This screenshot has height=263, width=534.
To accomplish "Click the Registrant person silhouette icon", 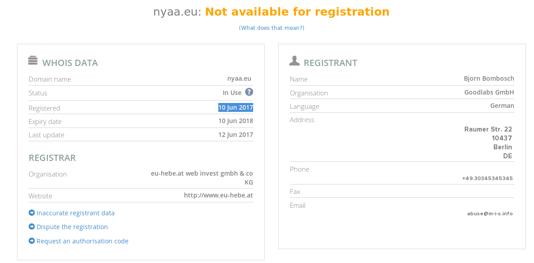I will [x=294, y=61].
